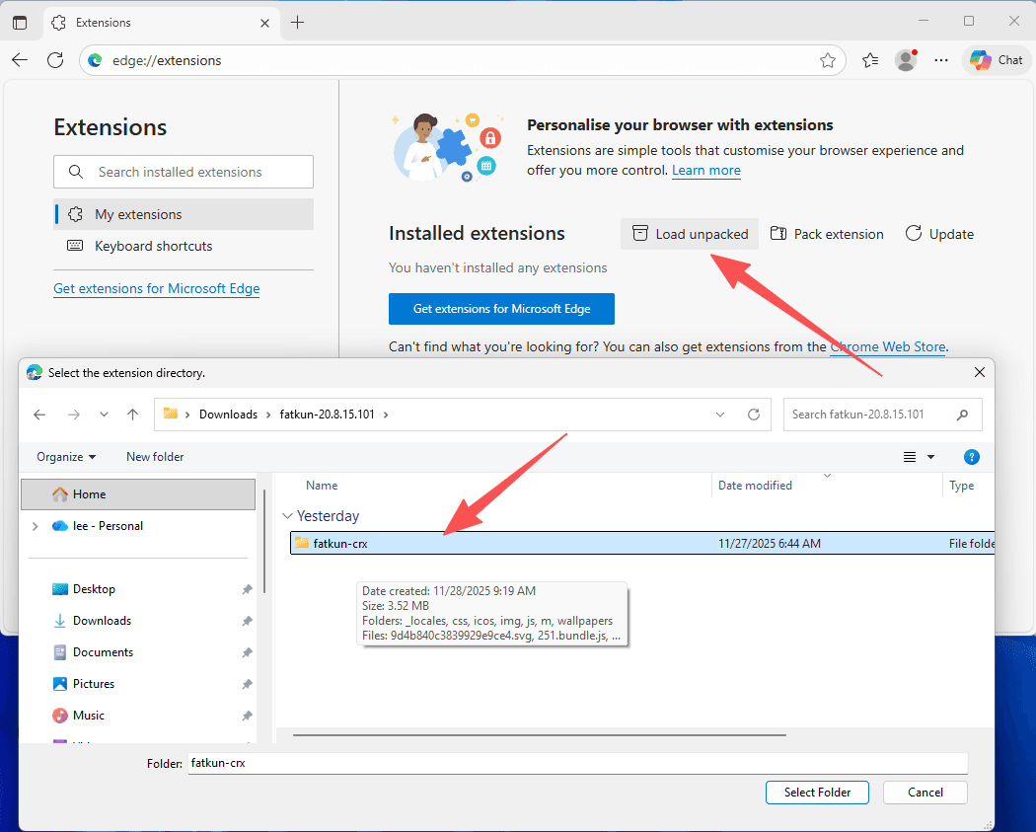1036x832 pixels.
Task: Click the favourites star in the address bar
Action: click(828, 60)
